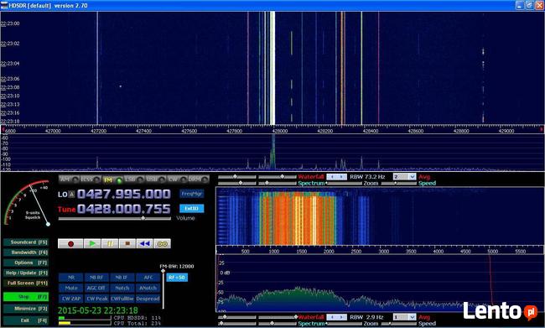545x328 pixels.
Task: Click the ExtIO button
Action: (x=192, y=208)
